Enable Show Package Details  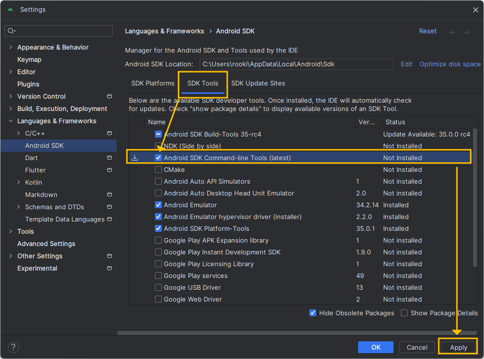click(x=404, y=313)
